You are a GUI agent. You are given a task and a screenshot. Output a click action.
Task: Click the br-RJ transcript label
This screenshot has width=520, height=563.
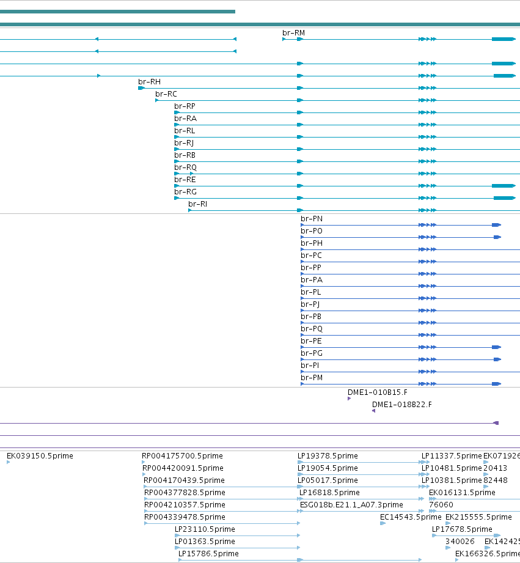[184, 142]
